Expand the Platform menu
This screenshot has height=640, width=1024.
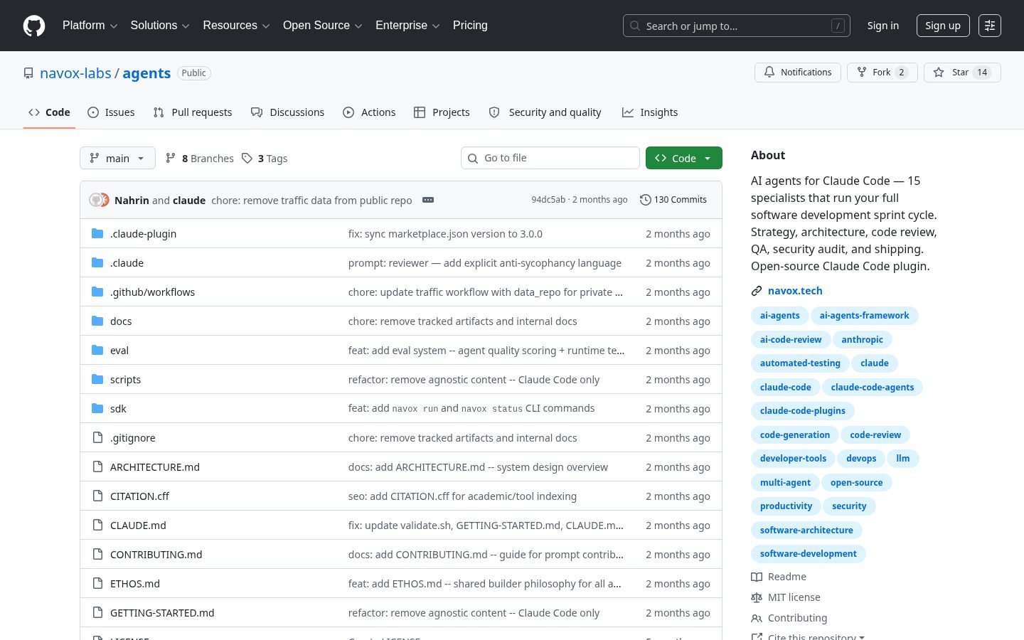(x=90, y=26)
